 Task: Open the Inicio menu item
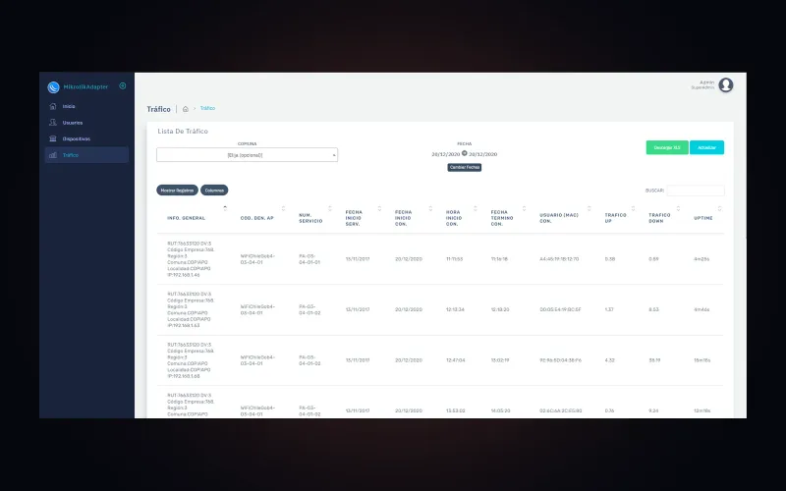click(86, 106)
